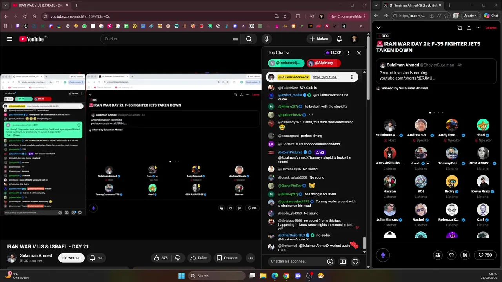Open the pinned message options menu
Viewport: 502px width, 282px height.
coord(352,77)
